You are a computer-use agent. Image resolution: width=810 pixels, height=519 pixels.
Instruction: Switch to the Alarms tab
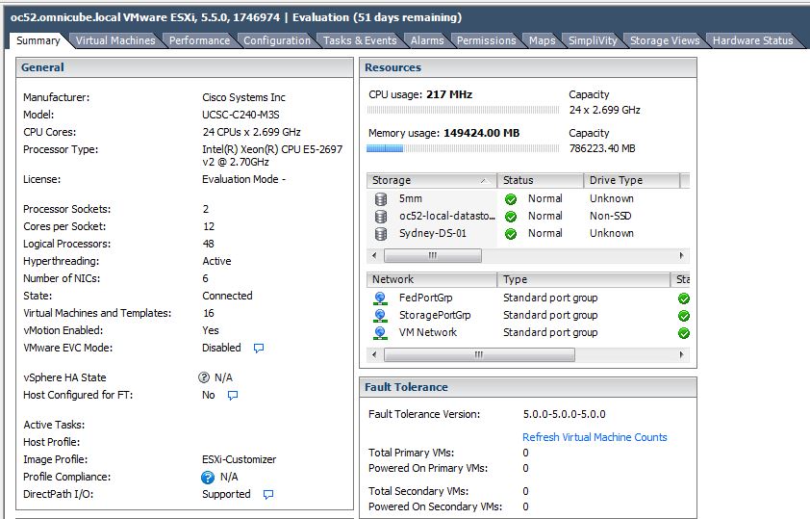427,40
